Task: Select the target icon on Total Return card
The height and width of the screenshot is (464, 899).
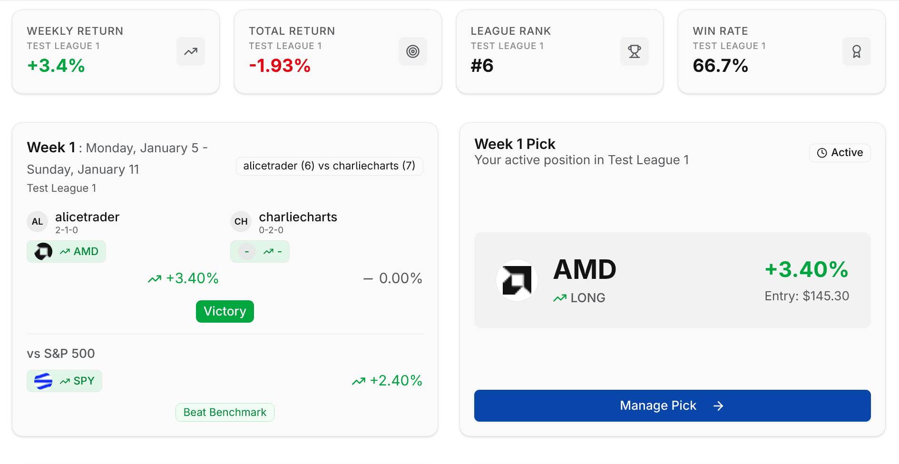Action: click(412, 51)
